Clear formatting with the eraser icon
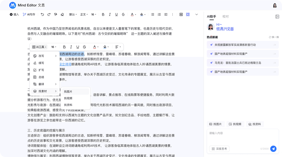The image size is (282, 157). (62, 15)
